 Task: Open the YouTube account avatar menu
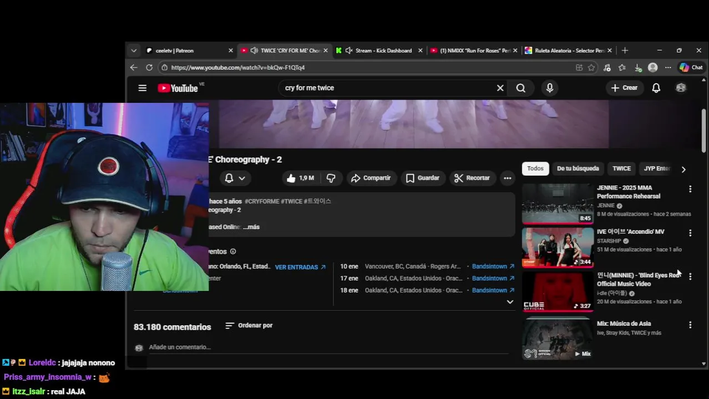pyautogui.click(x=681, y=88)
